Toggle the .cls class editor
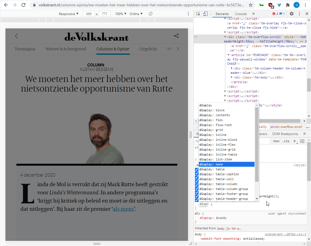 [x=286, y=141]
